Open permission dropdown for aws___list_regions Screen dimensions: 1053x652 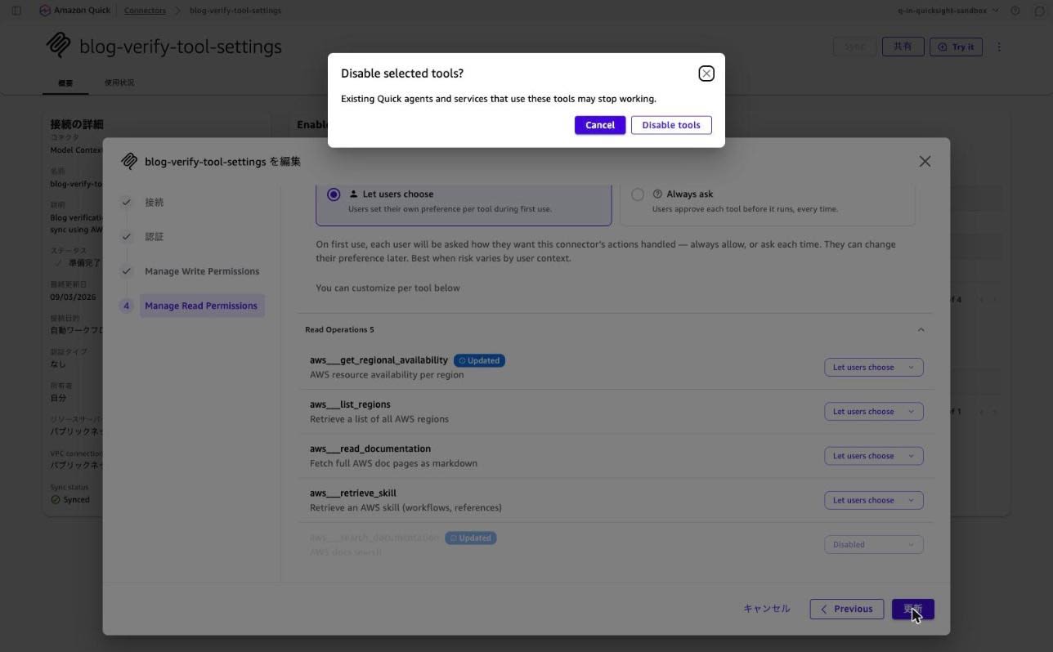[x=873, y=412]
